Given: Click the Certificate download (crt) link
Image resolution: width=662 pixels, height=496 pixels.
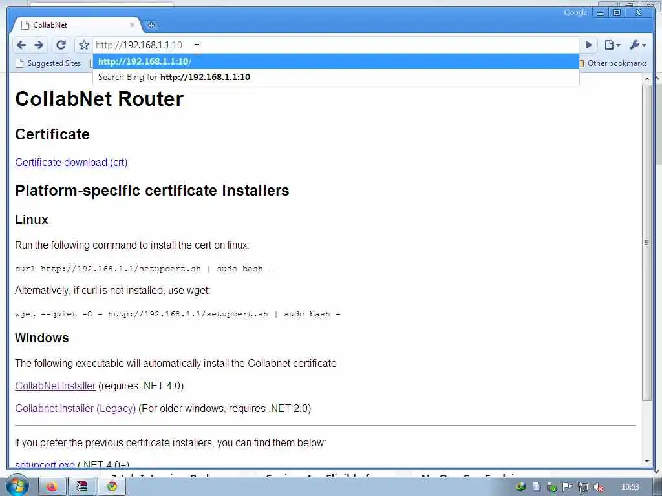Looking at the screenshot, I should click(71, 162).
